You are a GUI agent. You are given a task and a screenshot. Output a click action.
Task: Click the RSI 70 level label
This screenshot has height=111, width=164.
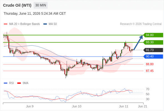pyautogui.click(x=148, y=89)
